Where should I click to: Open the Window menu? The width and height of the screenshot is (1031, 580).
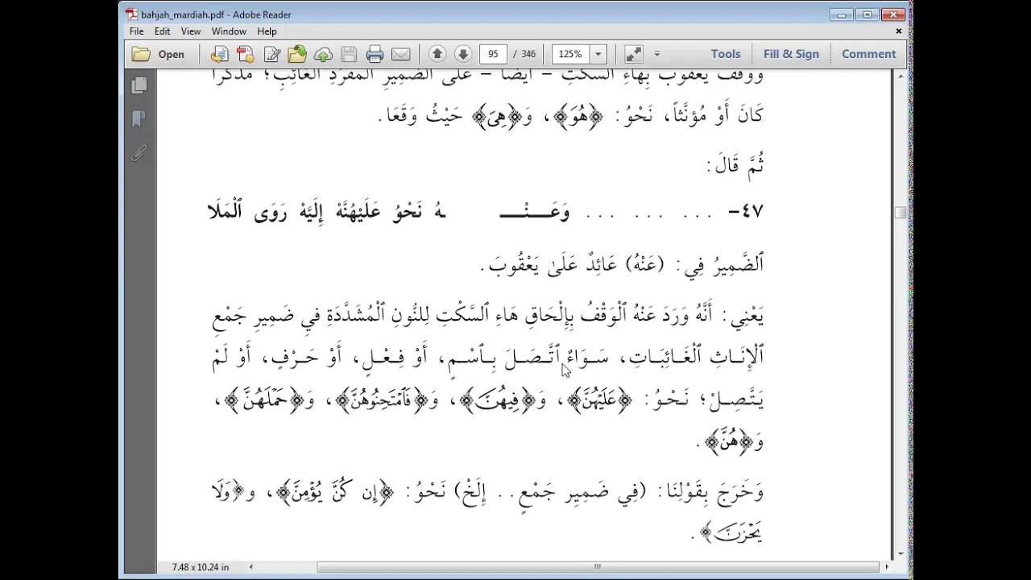tap(229, 31)
